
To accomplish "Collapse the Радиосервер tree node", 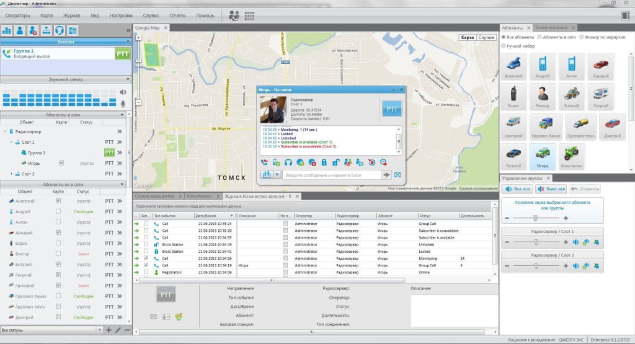I will 5,131.
